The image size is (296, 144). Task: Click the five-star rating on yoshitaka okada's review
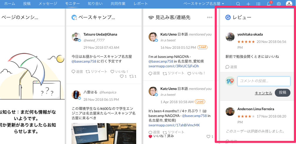[x=246, y=42]
